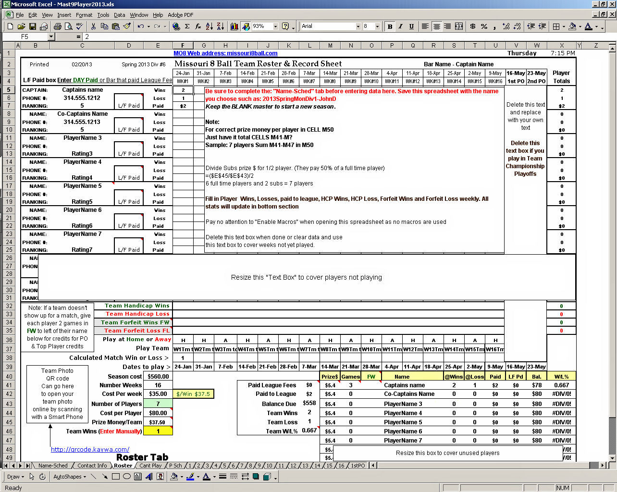Image resolution: width=617 pixels, height=492 pixels.
Task: Run spelling check from the toolbar
Action: click(79, 26)
